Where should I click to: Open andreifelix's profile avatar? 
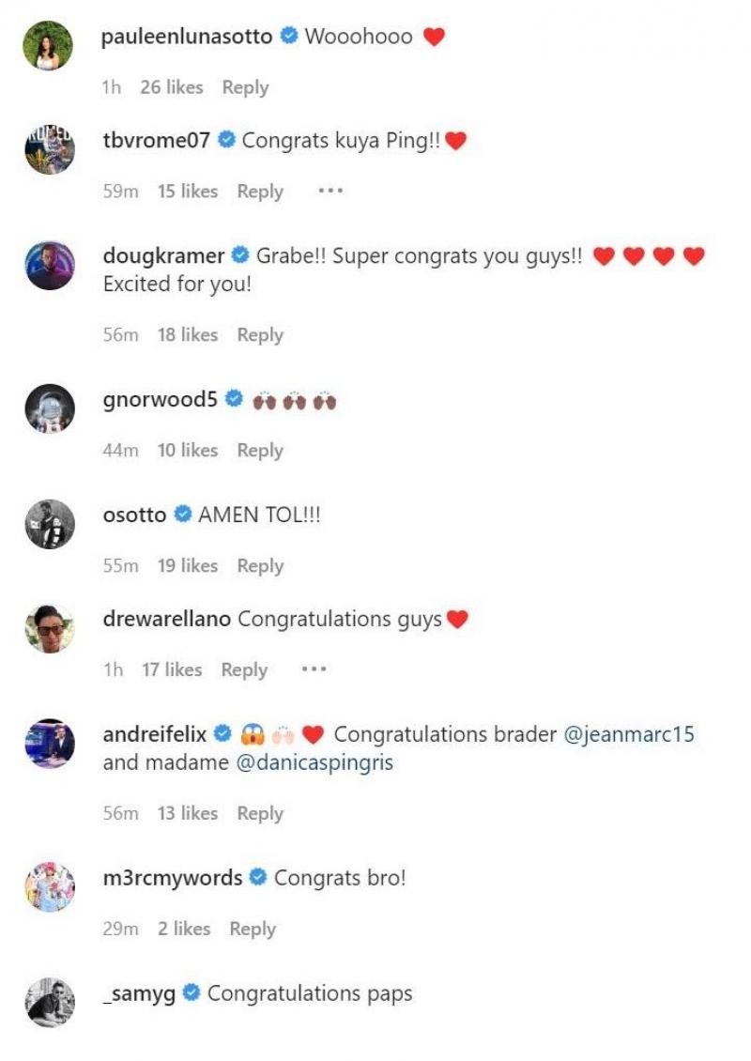(49, 743)
